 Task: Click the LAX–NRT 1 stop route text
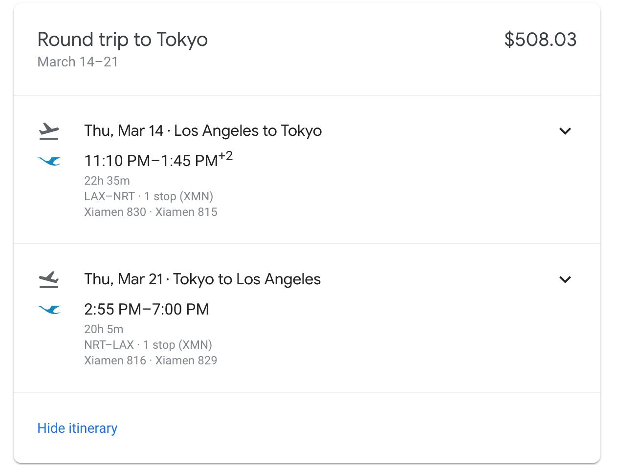149,196
